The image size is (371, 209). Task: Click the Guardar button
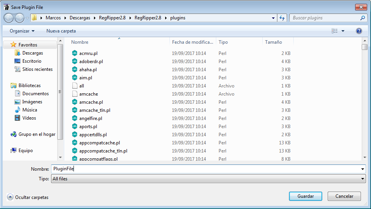pos(305,196)
